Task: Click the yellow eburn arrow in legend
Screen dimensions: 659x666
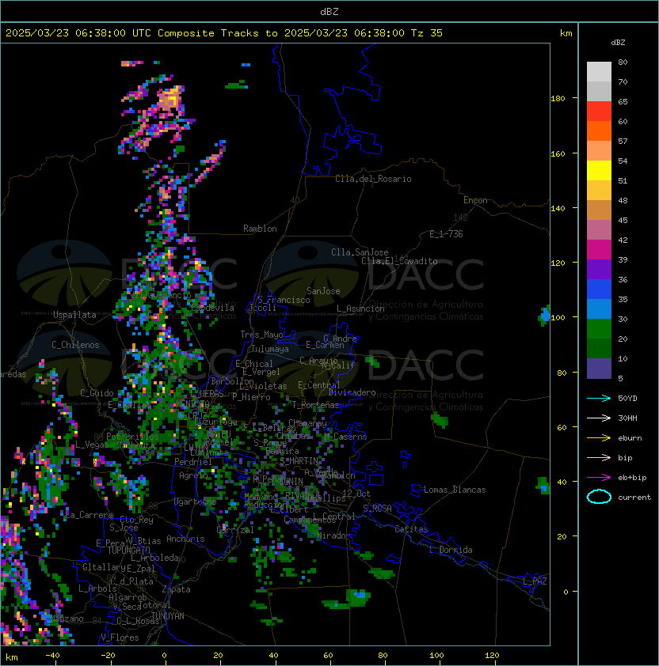Action: click(x=599, y=438)
